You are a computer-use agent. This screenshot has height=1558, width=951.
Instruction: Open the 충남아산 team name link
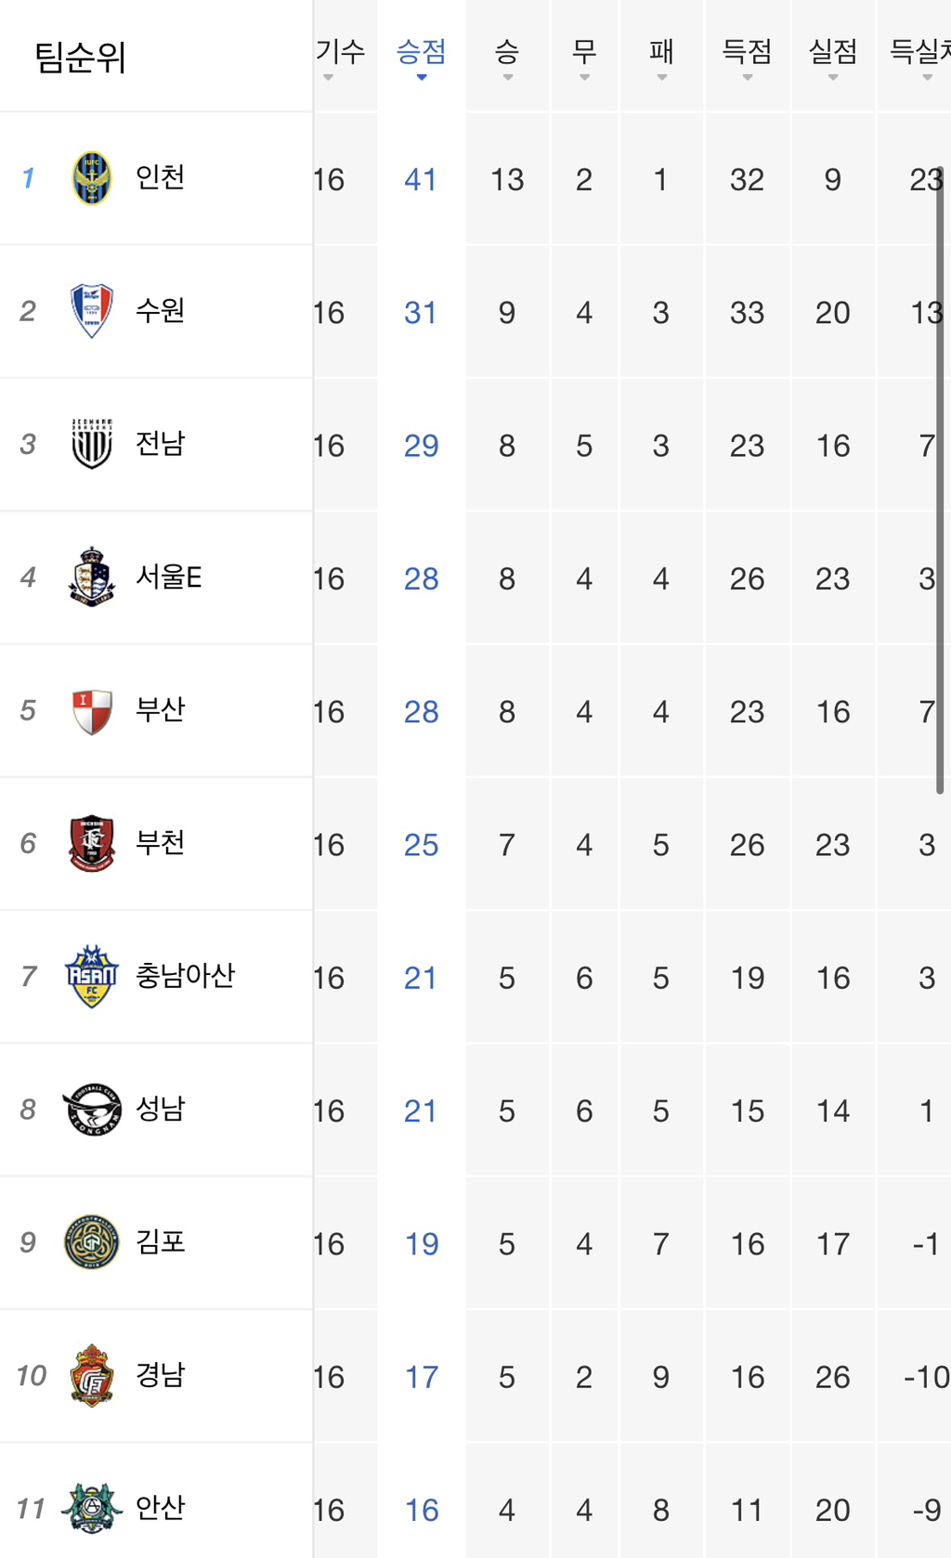coord(185,976)
